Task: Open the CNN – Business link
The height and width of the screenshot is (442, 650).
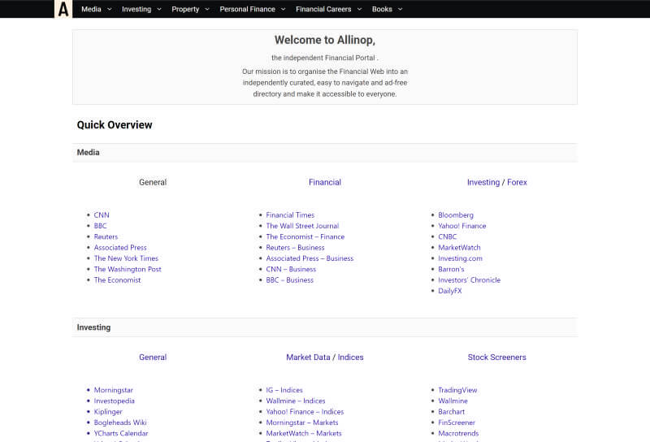Action: [291, 269]
